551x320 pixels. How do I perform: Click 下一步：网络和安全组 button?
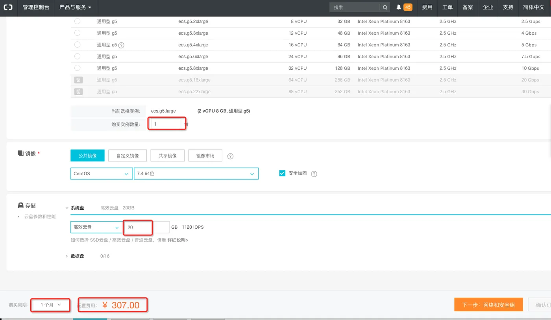488,305
